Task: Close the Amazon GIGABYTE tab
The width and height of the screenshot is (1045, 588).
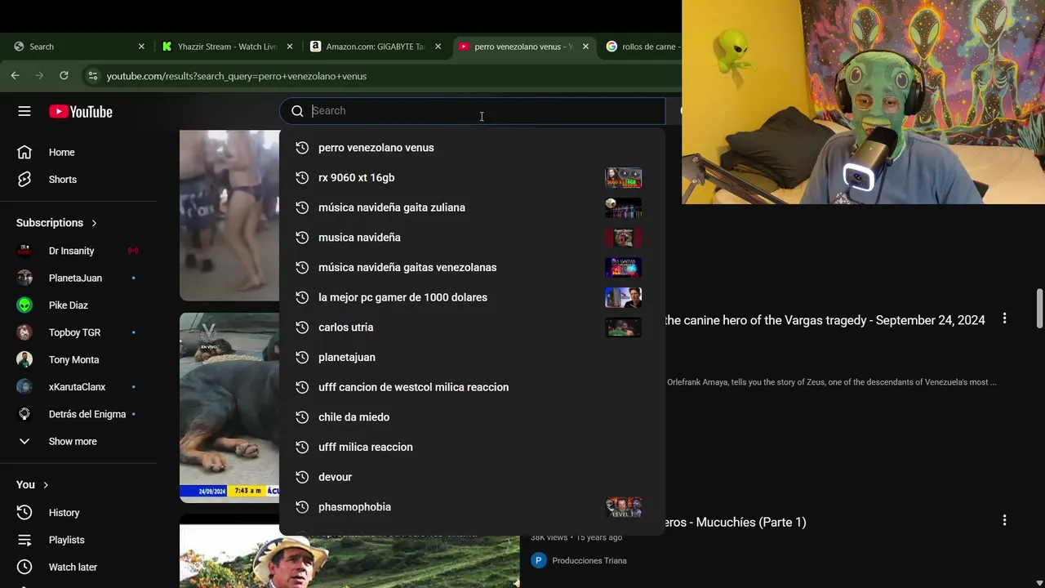Action: [x=438, y=47]
